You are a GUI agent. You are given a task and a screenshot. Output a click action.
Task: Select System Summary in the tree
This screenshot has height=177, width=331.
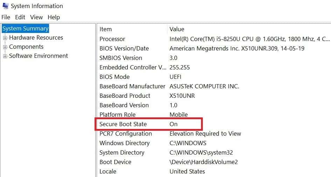tap(25, 28)
